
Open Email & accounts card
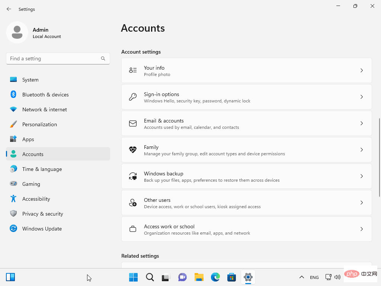click(x=247, y=123)
